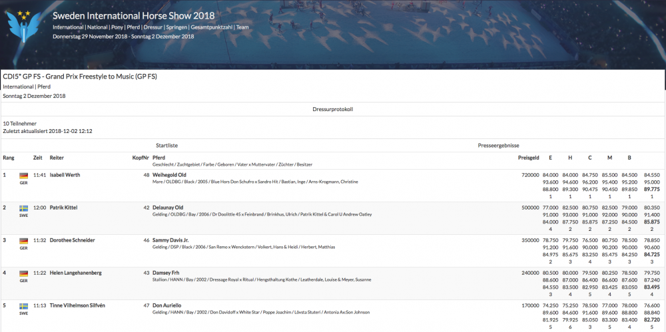Click Swedish flag beside Patrik Kittel
The height and width of the screenshot is (332, 666).
pos(23,208)
